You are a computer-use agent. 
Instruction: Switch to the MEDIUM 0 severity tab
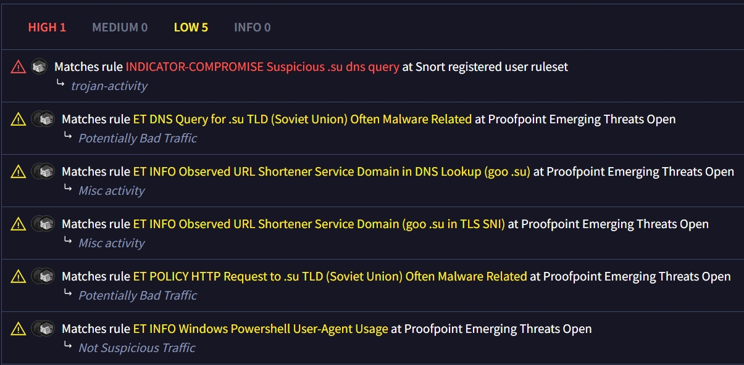(x=120, y=27)
